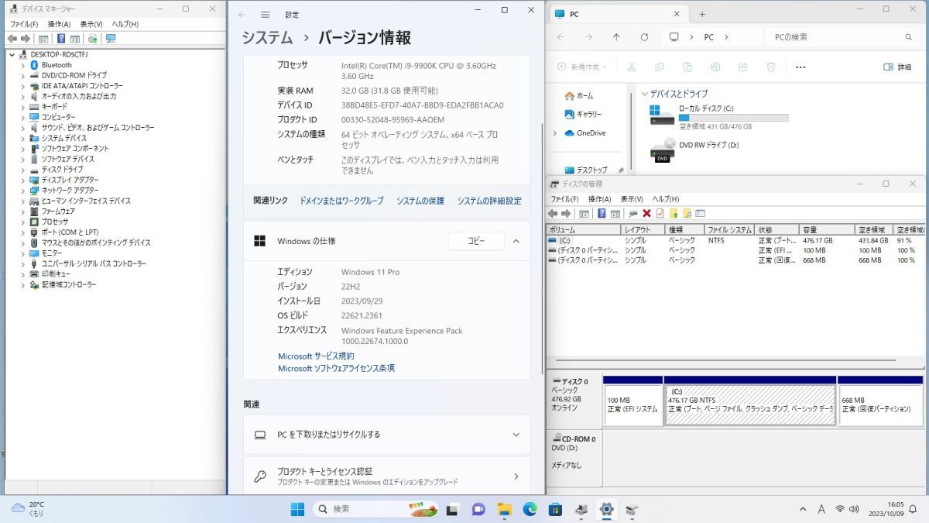Open notification bell in system tray
The image size is (929, 523).
tap(913, 509)
